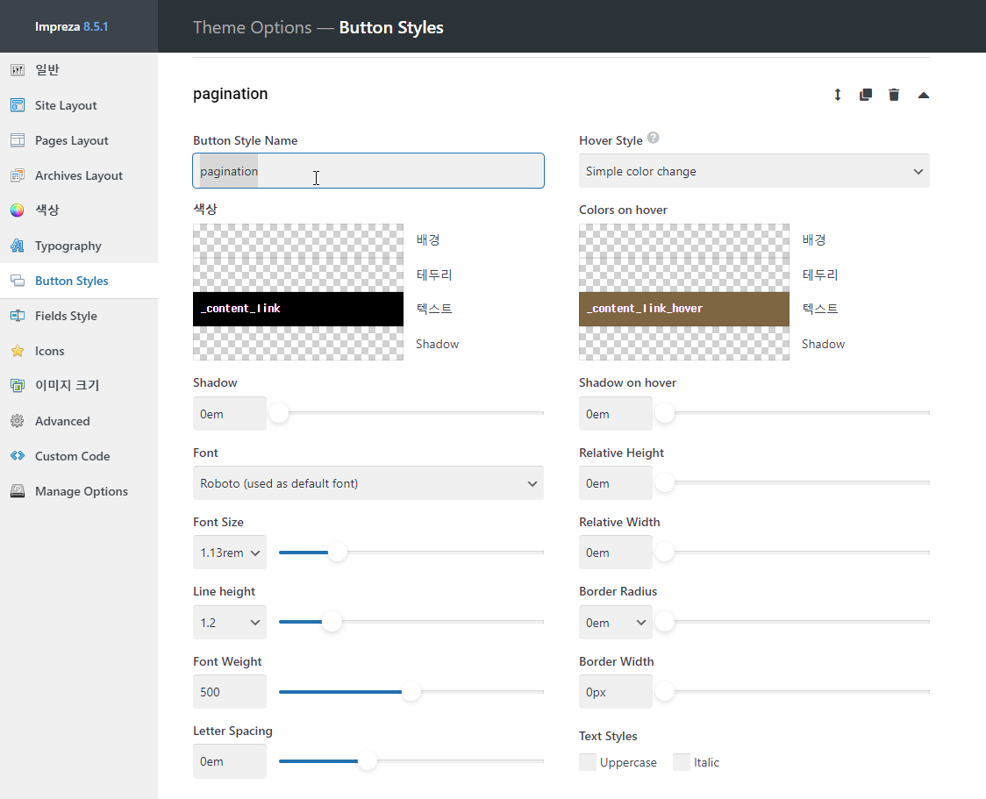Click the background color swatch under 색상
The height and width of the screenshot is (799, 986).
coord(298,241)
